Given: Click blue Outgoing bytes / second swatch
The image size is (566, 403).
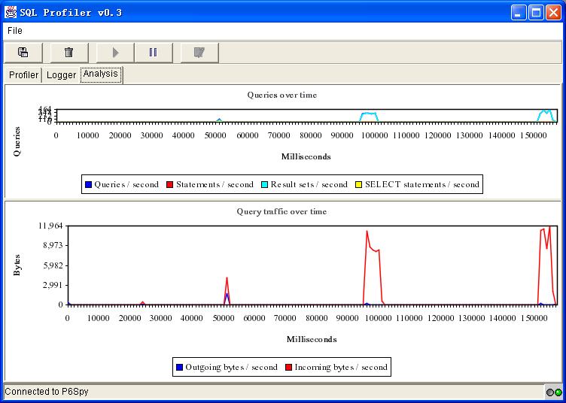Looking at the screenshot, I should click(179, 368).
